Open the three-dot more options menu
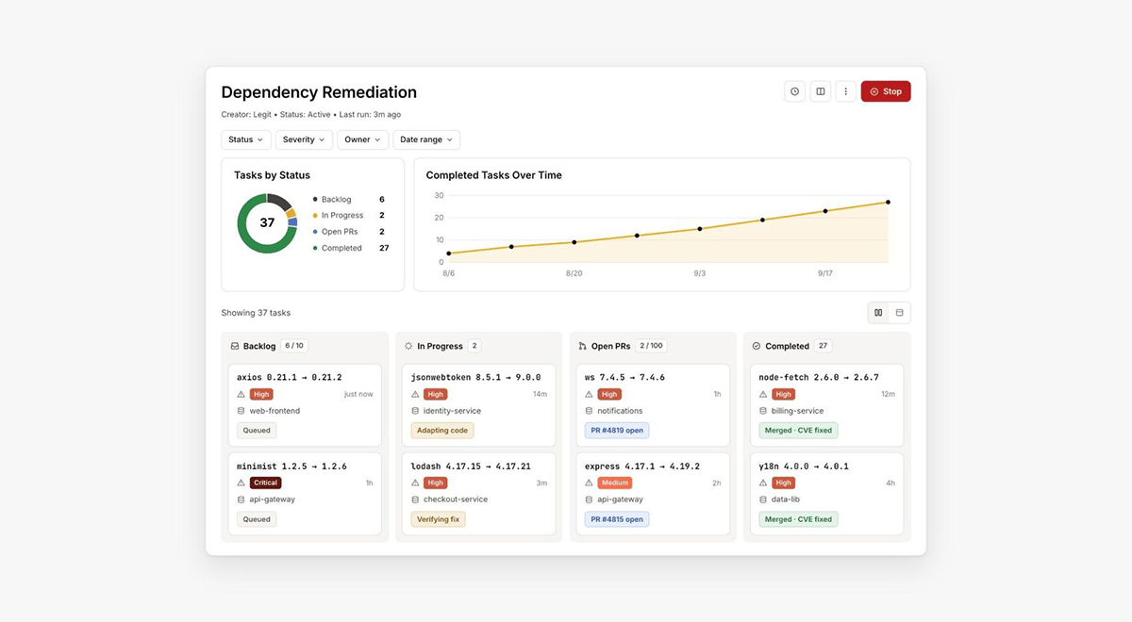The width and height of the screenshot is (1132, 622). pos(846,91)
